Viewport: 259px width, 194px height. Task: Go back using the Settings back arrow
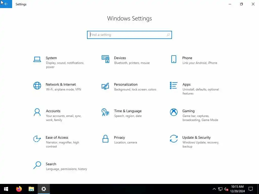6,4
